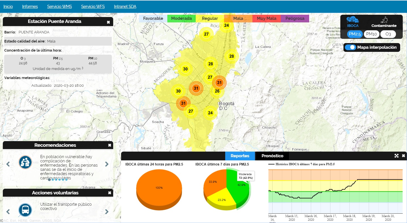Open the Informes link
Screen dimensions: 407x223
click(30, 7)
